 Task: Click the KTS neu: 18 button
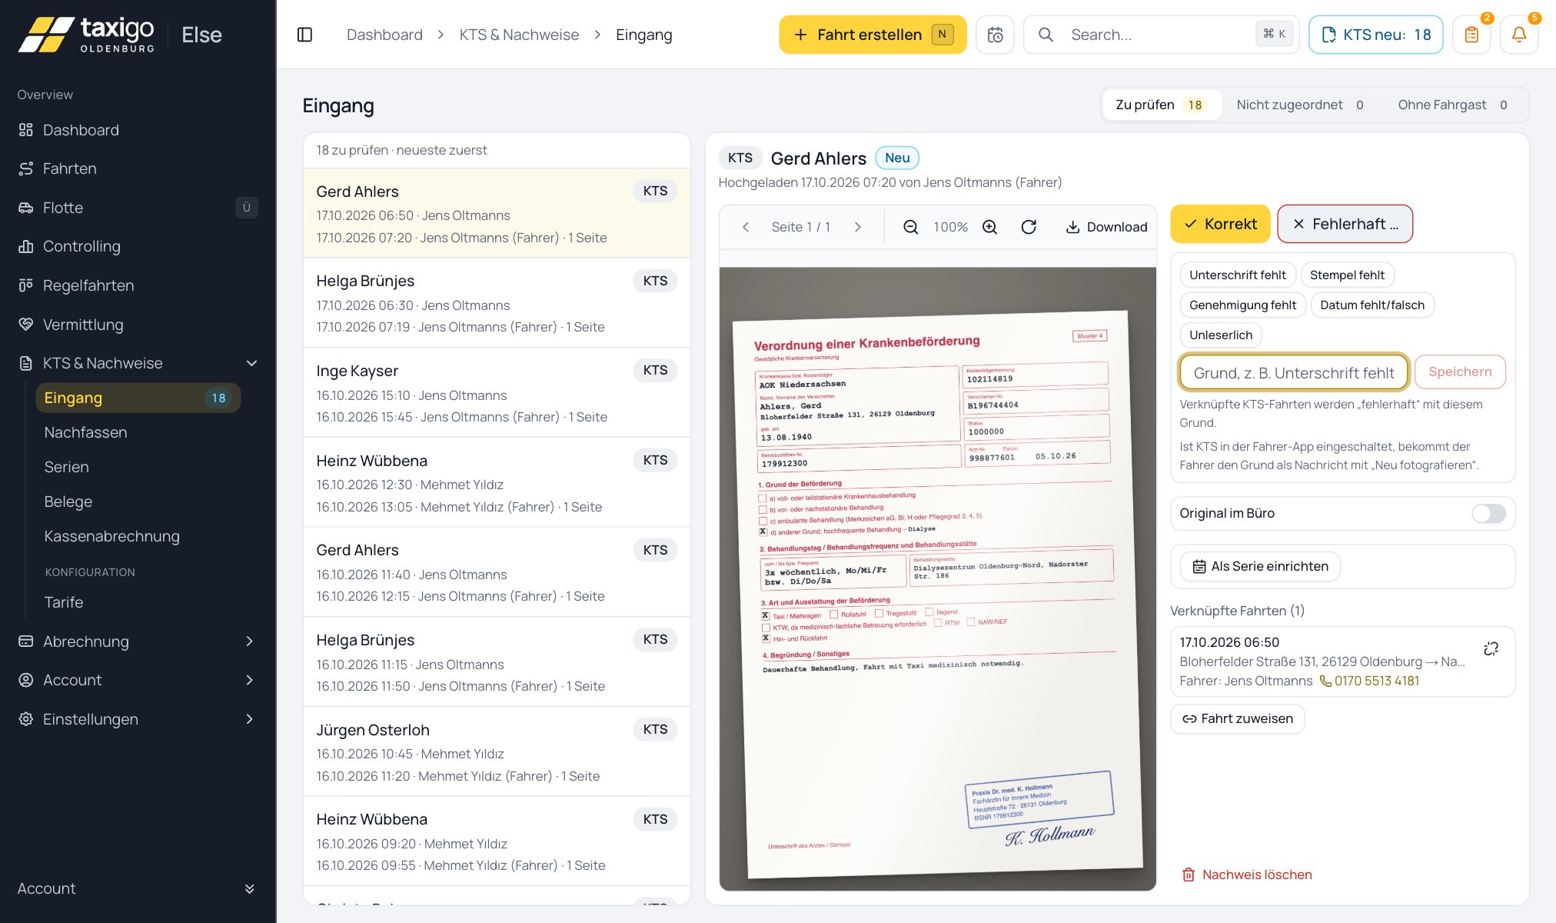click(1375, 35)
